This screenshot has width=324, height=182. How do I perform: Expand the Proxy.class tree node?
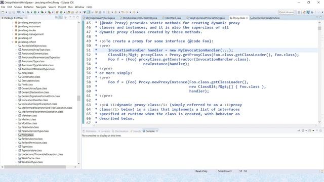pos(16,135)
